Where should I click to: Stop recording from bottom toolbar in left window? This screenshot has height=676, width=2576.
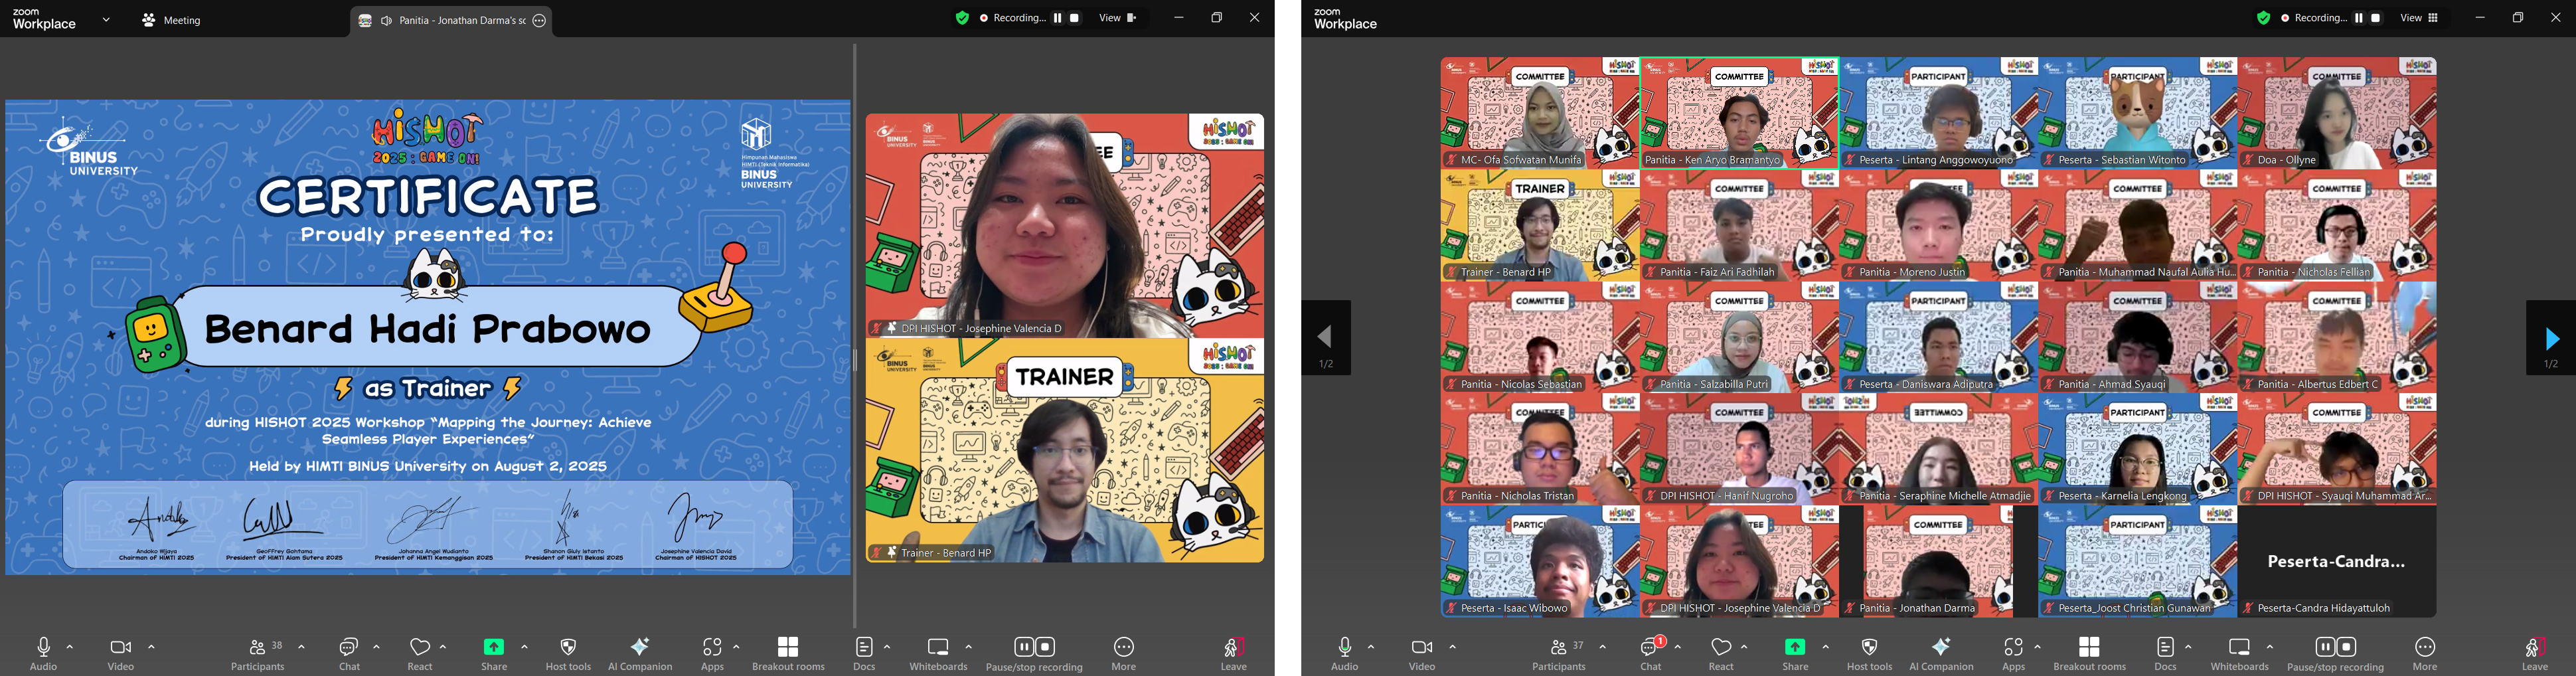coord(1045,646)
